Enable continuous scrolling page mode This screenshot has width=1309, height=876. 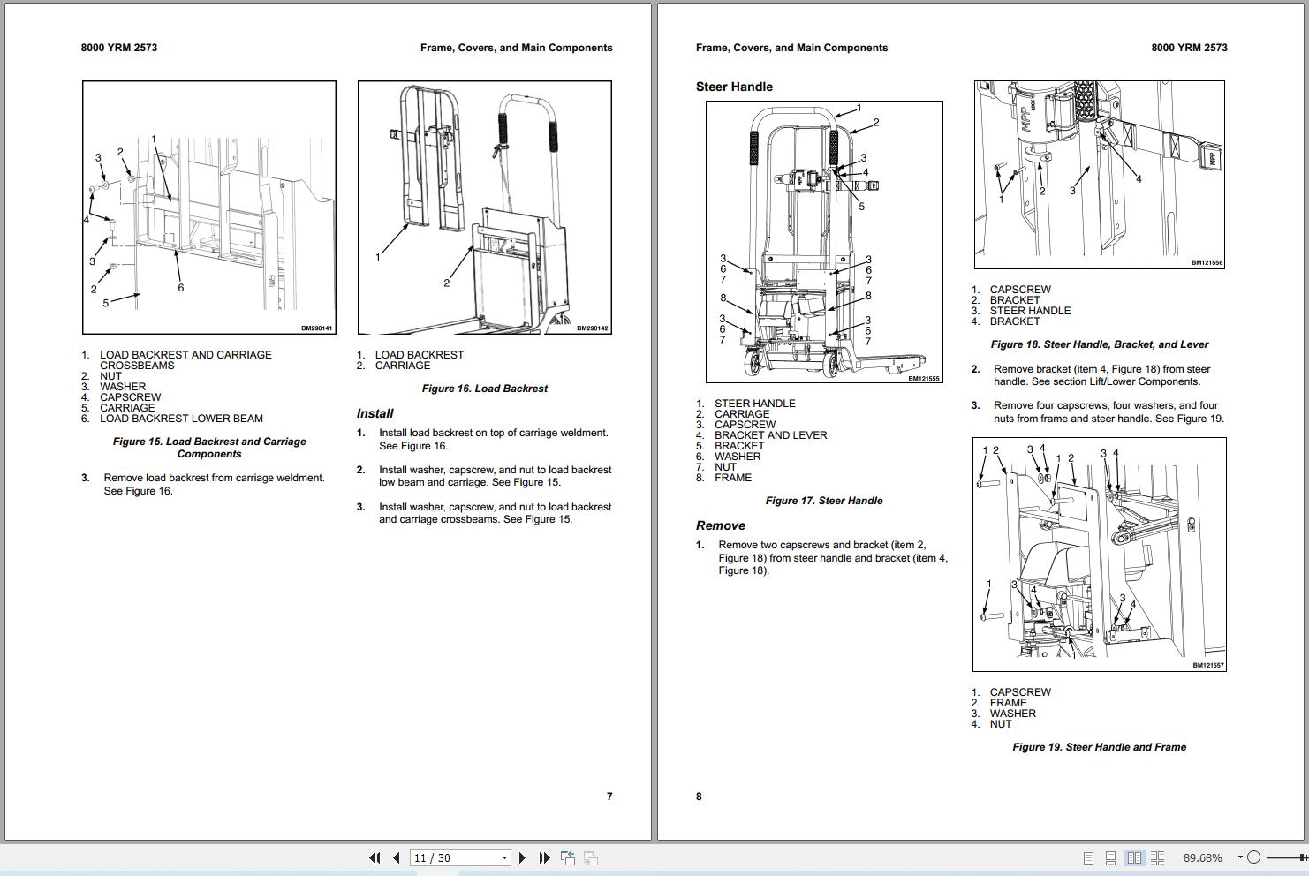pyautogui.click(x=1109, y=857)
